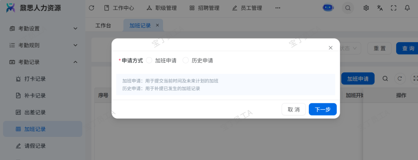Expand the 考勤规则 sidebar menu
The width and height of the screenshot is (418, 160).
coord(43,45)
